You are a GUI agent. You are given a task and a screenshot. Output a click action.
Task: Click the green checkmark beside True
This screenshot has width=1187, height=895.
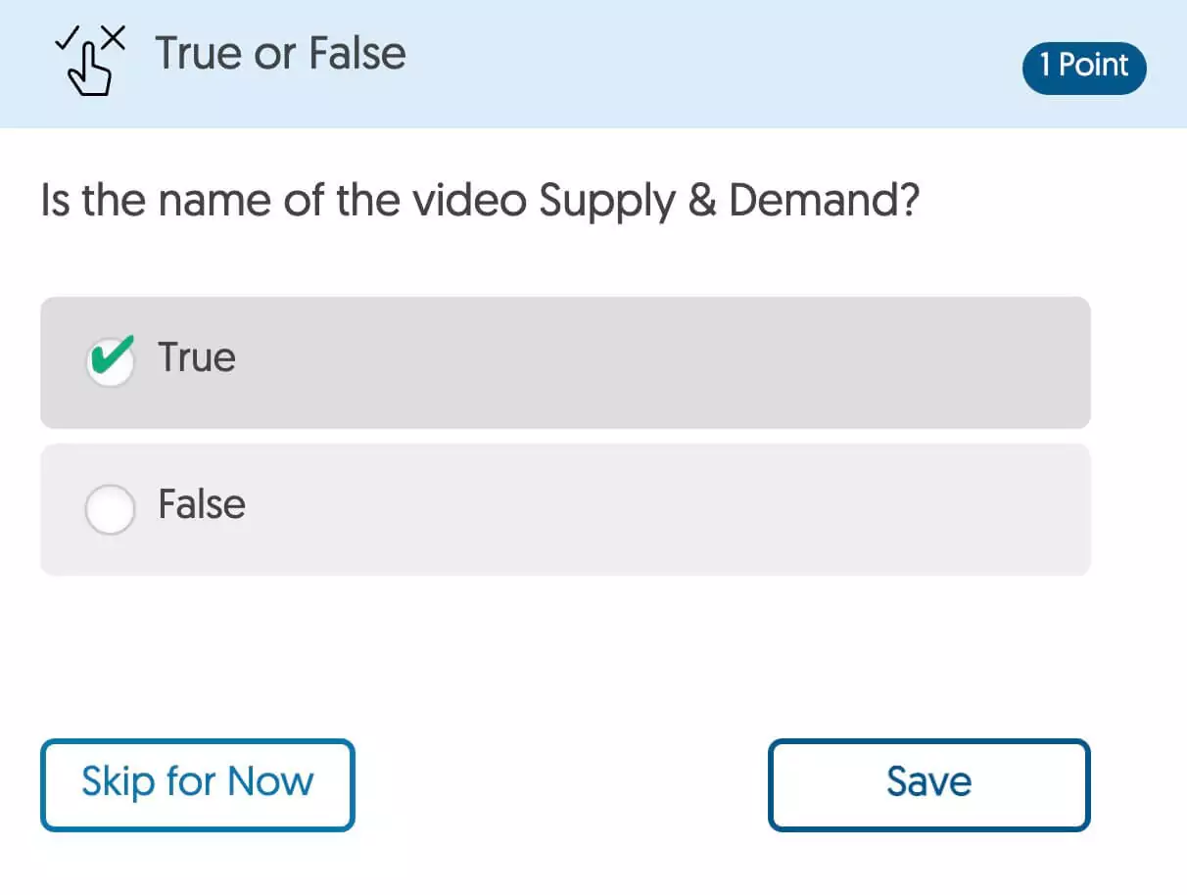[111, 357]
